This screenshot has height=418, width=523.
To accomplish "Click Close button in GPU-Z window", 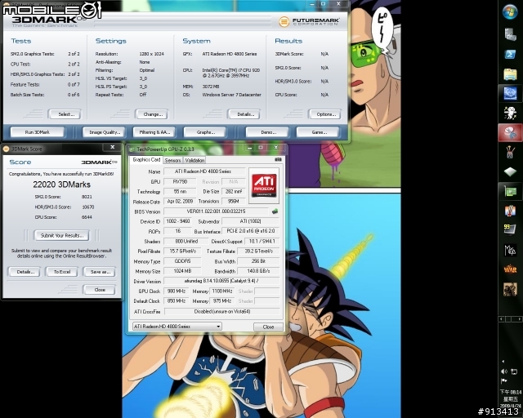I will (x=268, y=327).
